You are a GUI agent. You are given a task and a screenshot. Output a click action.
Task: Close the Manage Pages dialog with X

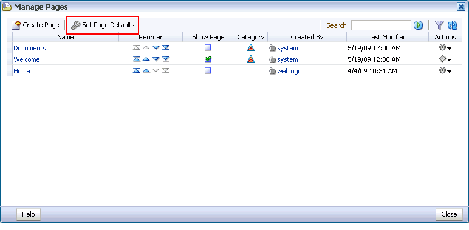(461, 7)
